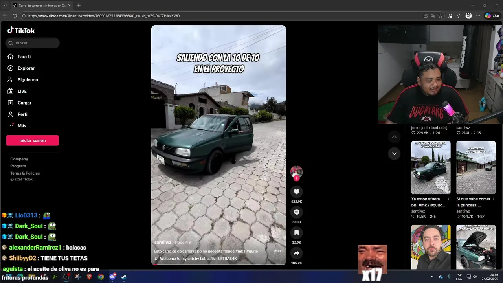Viewport: 503px width, 283px height.
Task: Go to next video with down arrow
Action: pyautogui.click(x=394, y=153)
